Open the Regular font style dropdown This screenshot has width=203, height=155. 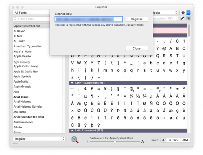39,139
